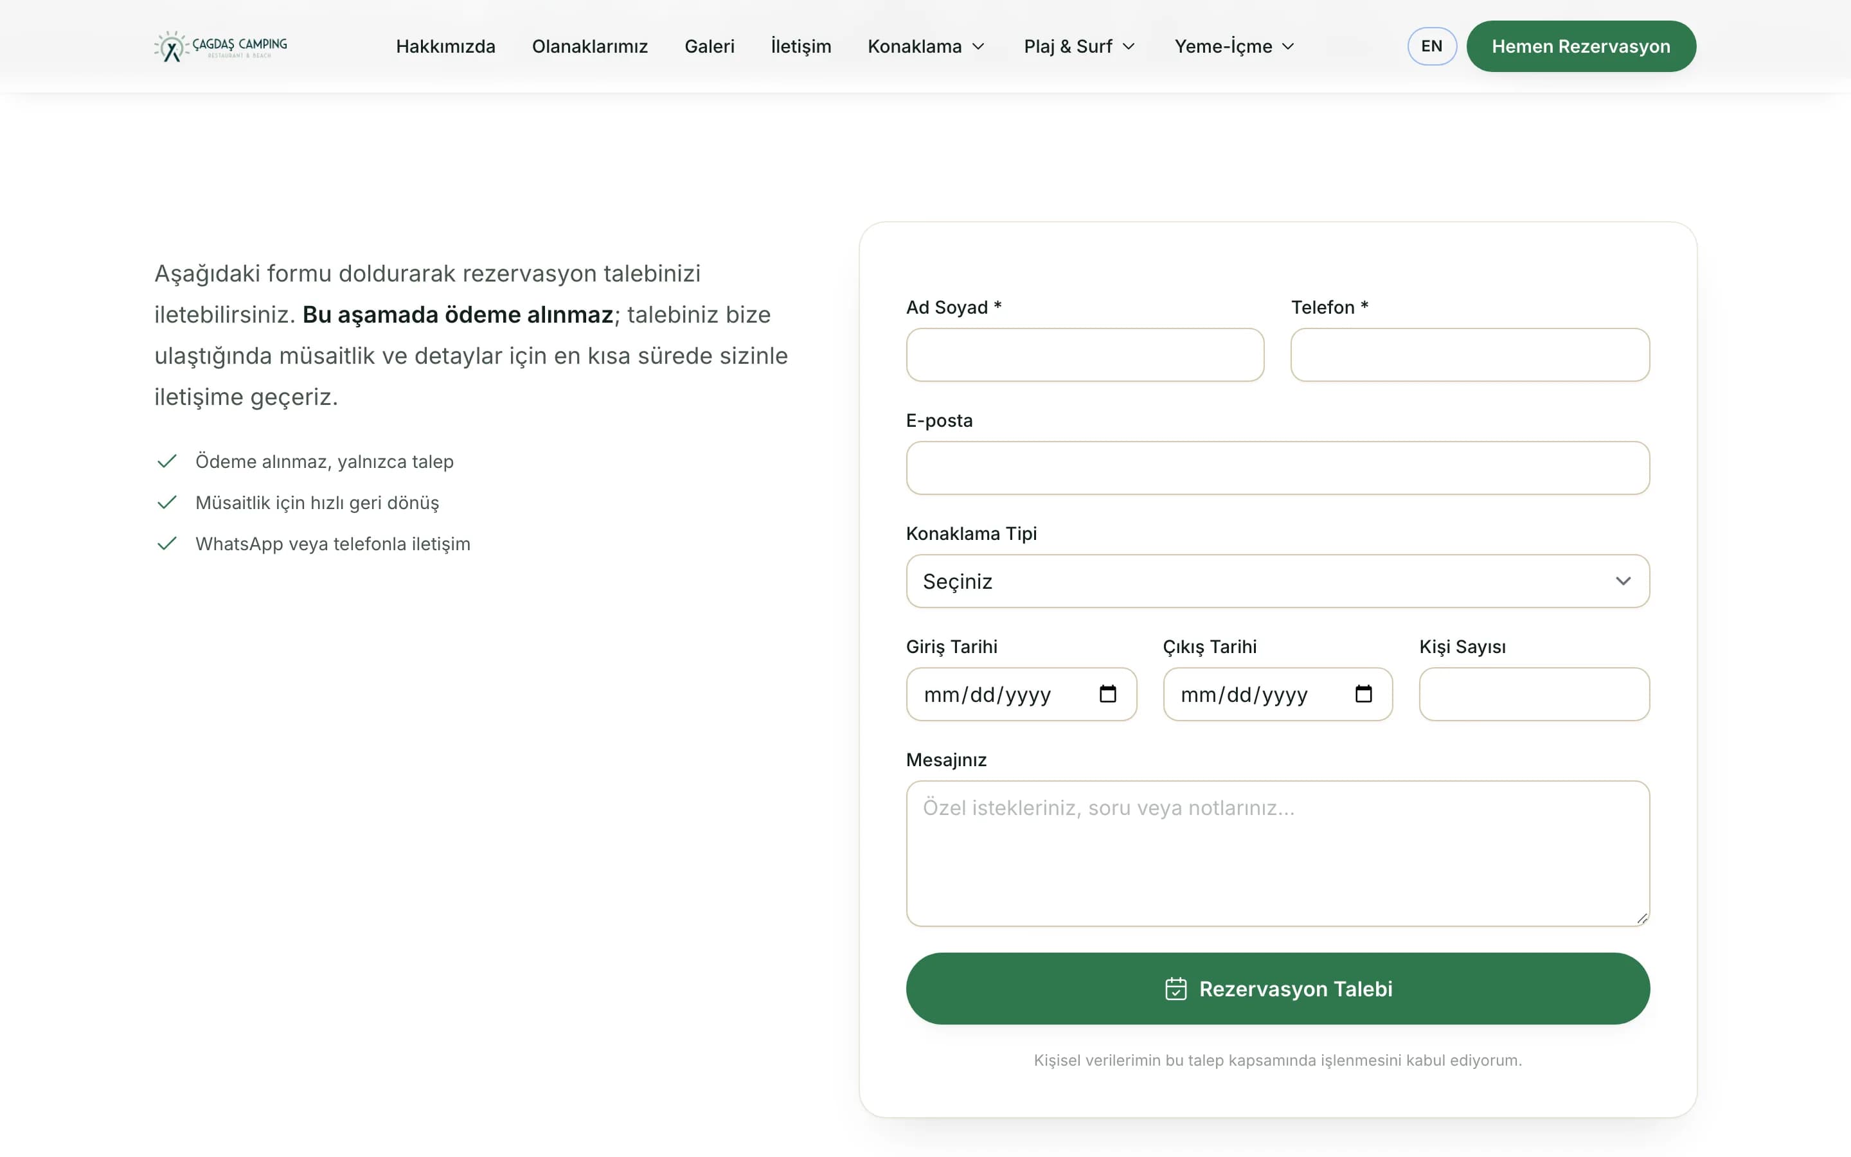Click the "Mesajınız" label
This screenshot has height=1157, width=1851.
point(946,760)
